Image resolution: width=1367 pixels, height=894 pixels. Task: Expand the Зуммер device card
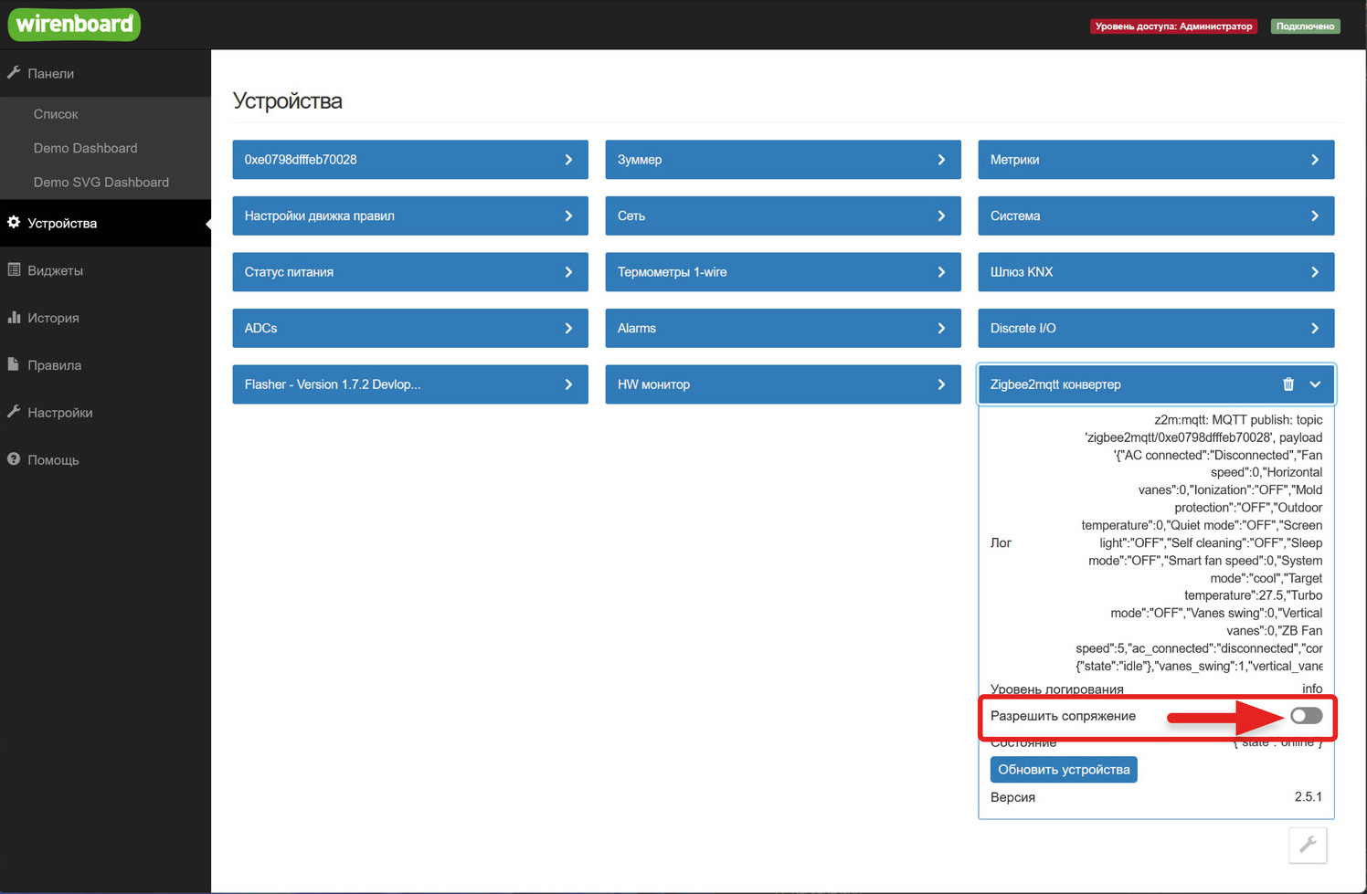coord(782,160)
